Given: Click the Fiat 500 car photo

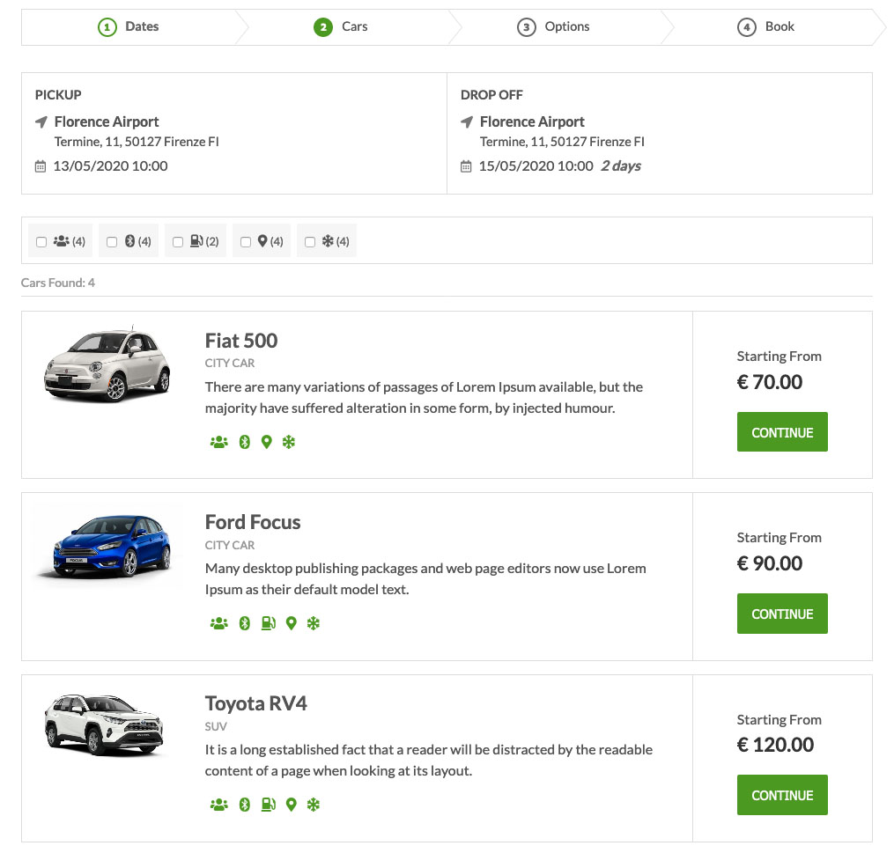Looking at the screenshot, I should (x=107, y=364).
